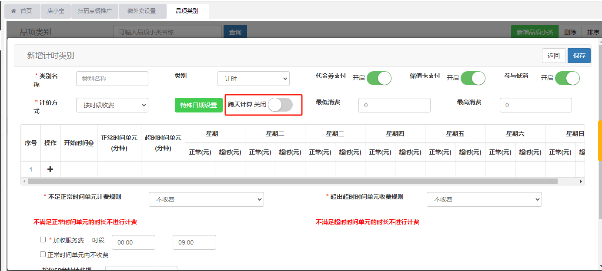Click right arrow of horizontal table scrollbar
Viewport: 602px width, 271px height.
point(581,181)
